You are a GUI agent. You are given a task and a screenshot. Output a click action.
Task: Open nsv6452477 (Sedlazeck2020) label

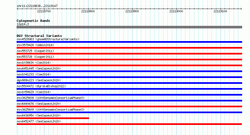pos(39,121)
